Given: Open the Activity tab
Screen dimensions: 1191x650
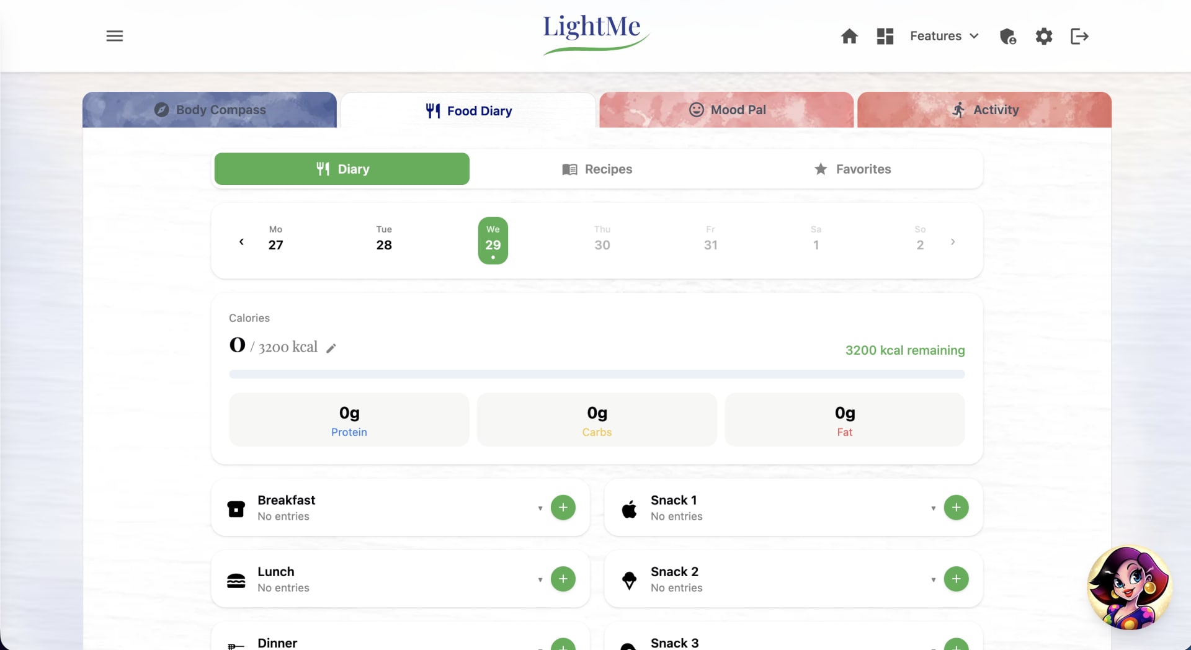Looking at the screenshot, I should tap(984, 110).
